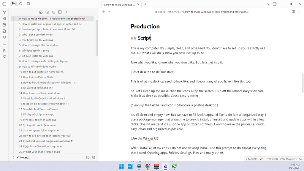Click the templates file icon in ribbon

click(x=4, y=31)
